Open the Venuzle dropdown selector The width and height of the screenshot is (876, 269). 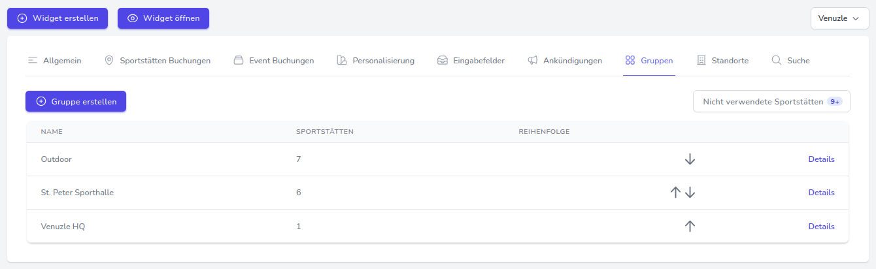(839, 18)
